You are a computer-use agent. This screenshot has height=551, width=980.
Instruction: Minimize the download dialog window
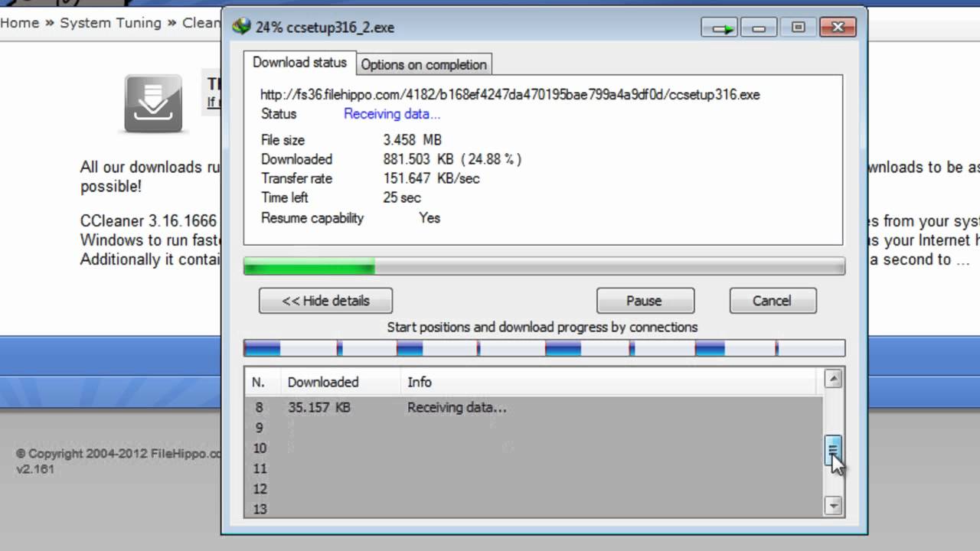[759, 28]
